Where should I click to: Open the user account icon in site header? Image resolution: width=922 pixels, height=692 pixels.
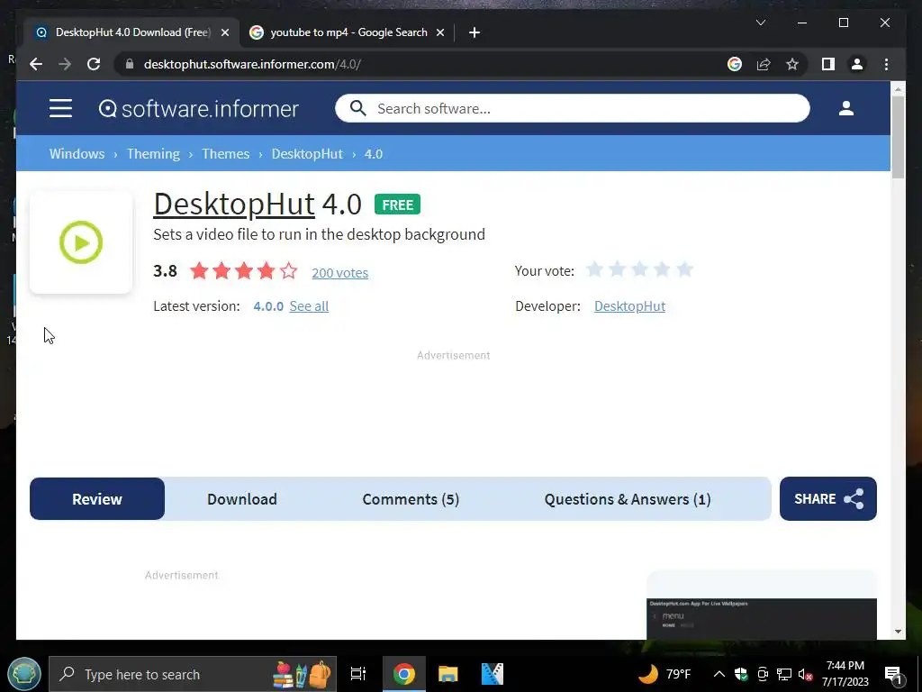tap(846, 108)
